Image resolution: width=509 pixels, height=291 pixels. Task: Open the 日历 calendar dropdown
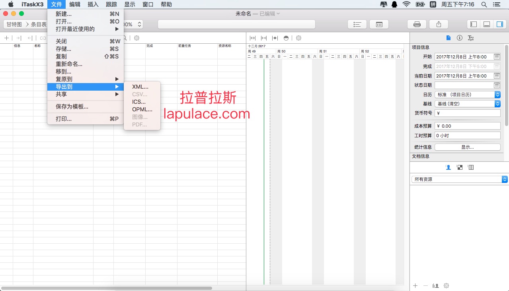coord(467,95)
